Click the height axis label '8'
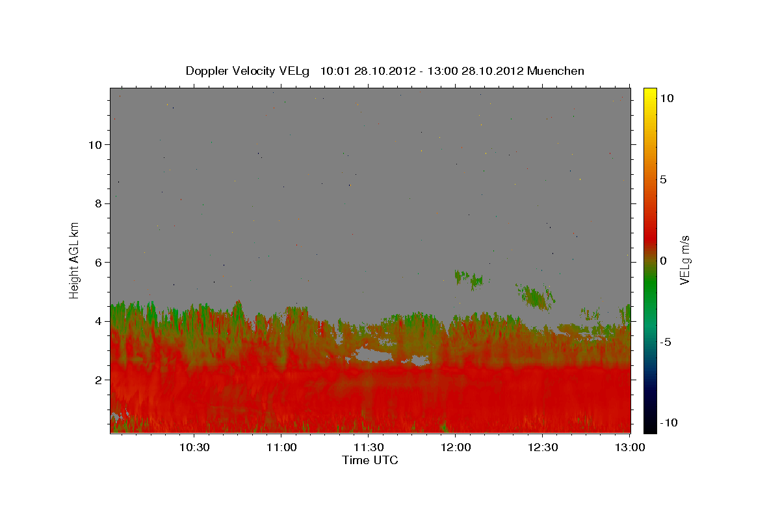The width and height of the screenshot is (780, 520). pyautogui.click(x=99, y=203)
